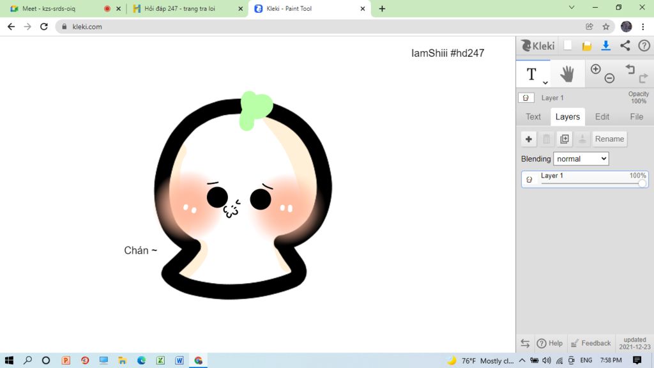Open the Windows Start menu
This screenshot has width=654, height=368.
point(9,360)
